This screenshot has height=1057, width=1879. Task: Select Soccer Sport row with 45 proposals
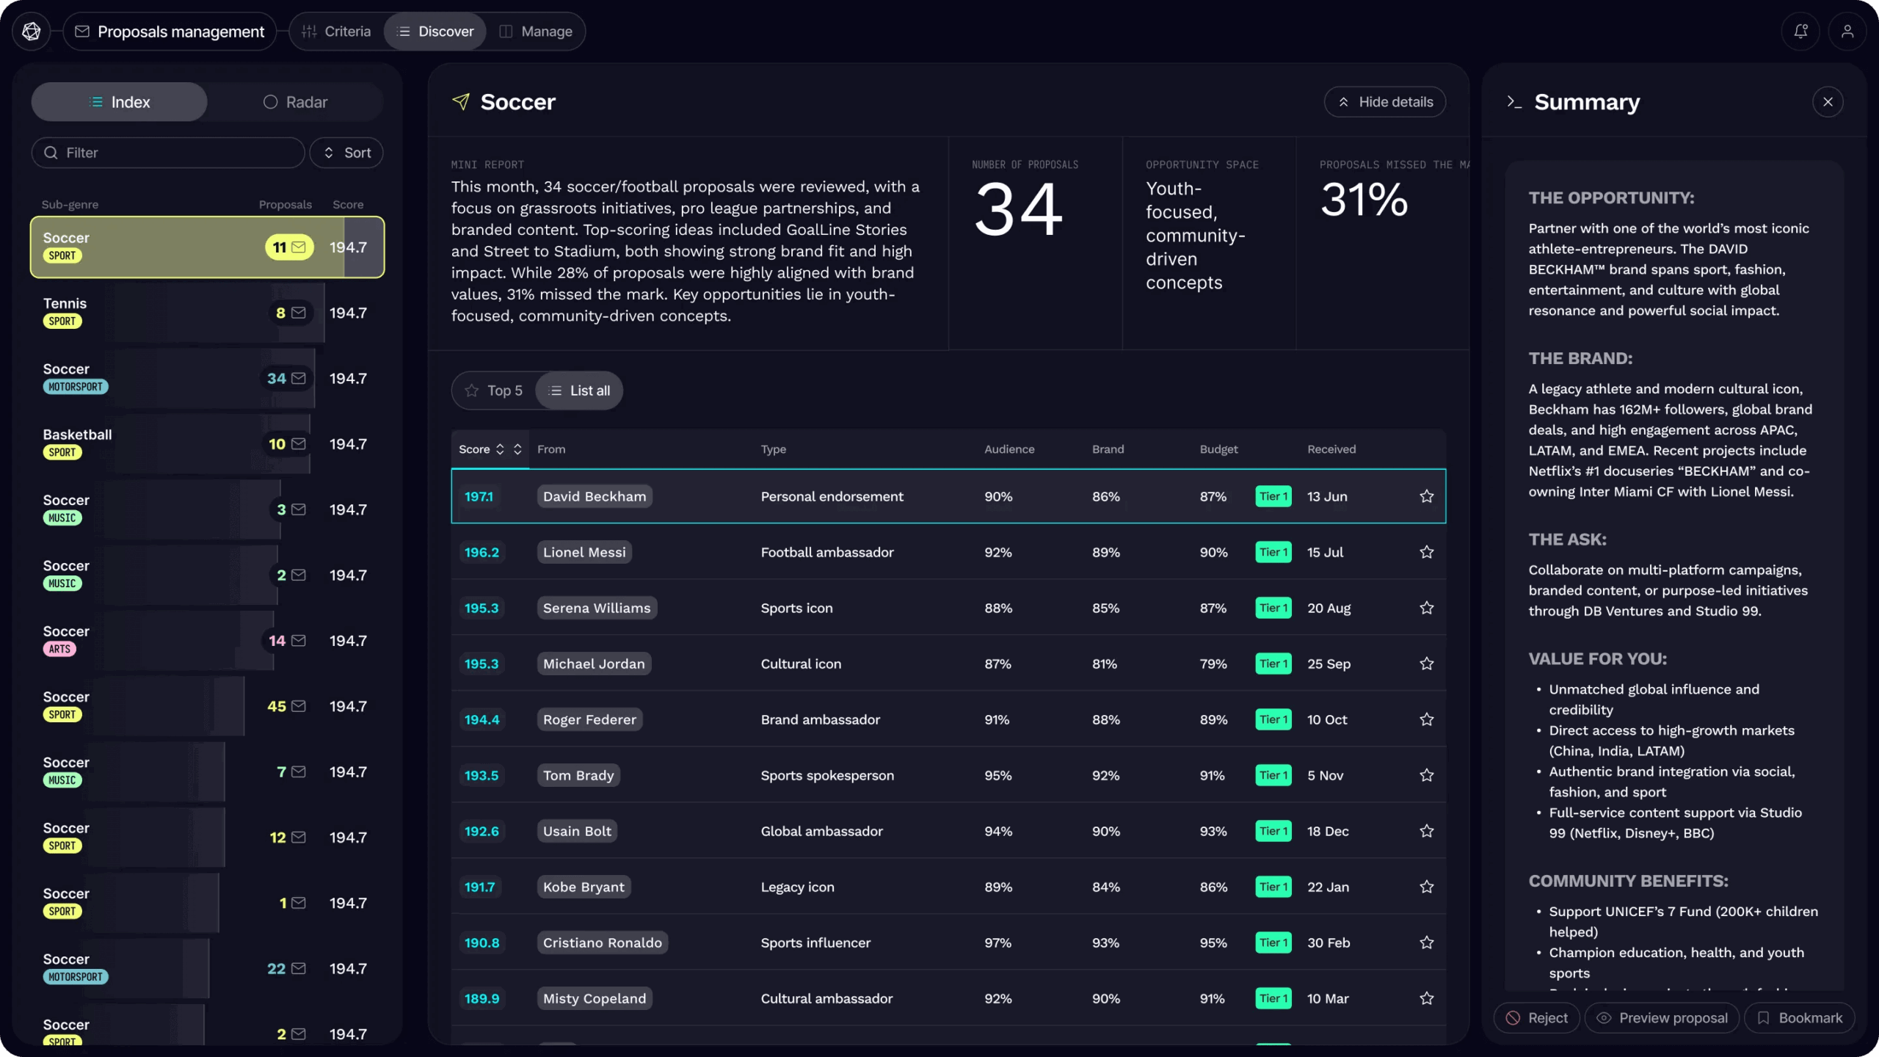[207, 707]
